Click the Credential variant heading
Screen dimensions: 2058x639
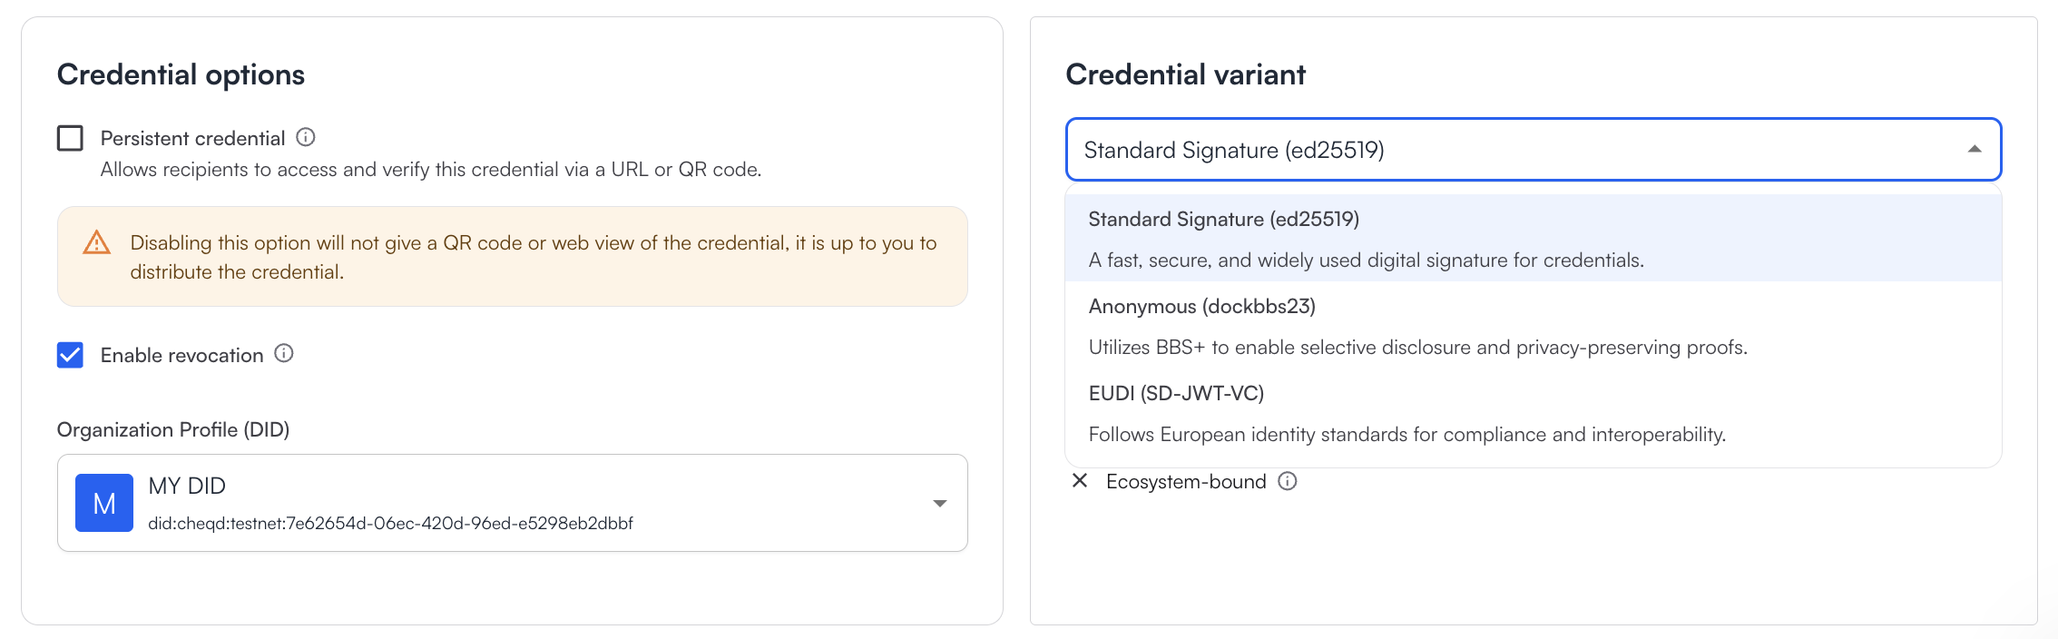(1185, 74)
